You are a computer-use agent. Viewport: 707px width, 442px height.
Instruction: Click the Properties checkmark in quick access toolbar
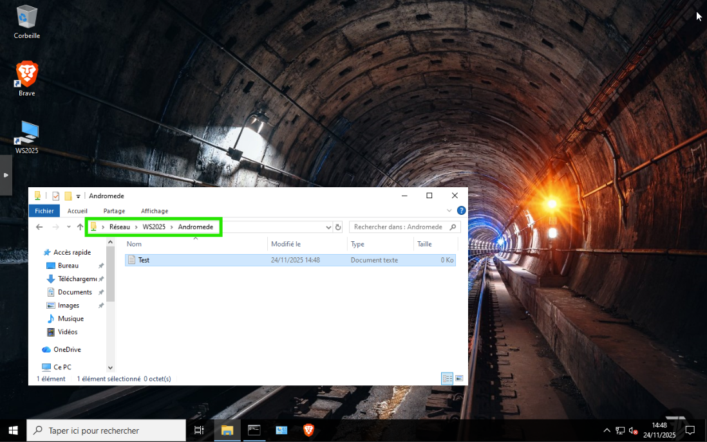(x=56, y=196)
